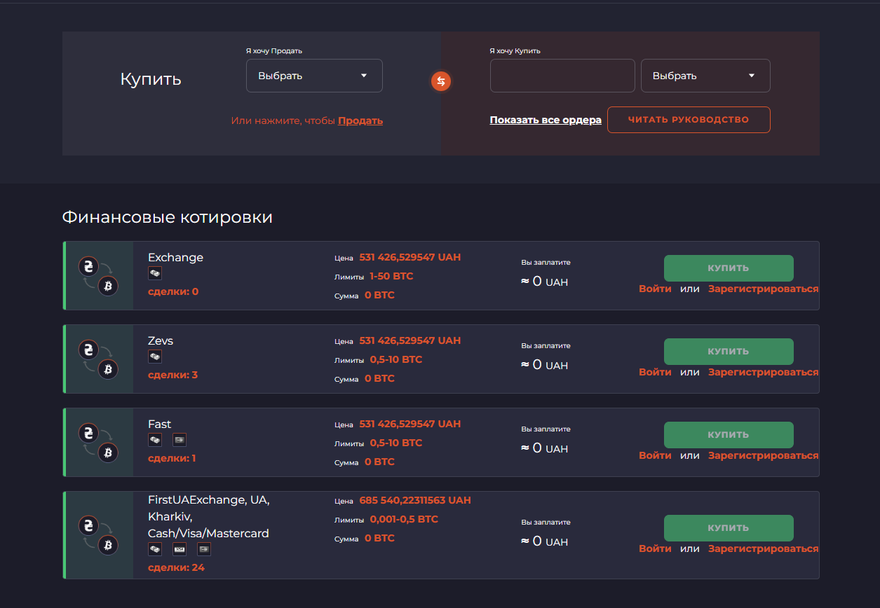Click the cash payment icon for Zevs
The height and width of the screenshot is (608, 880).
tap(154, 356)
